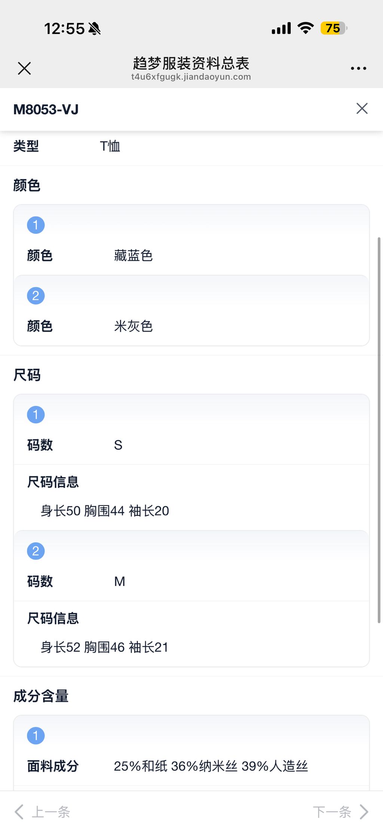Screen dimensions: 383x834
Task: Close the browser page with top-left X
Action: pos(24,69)
